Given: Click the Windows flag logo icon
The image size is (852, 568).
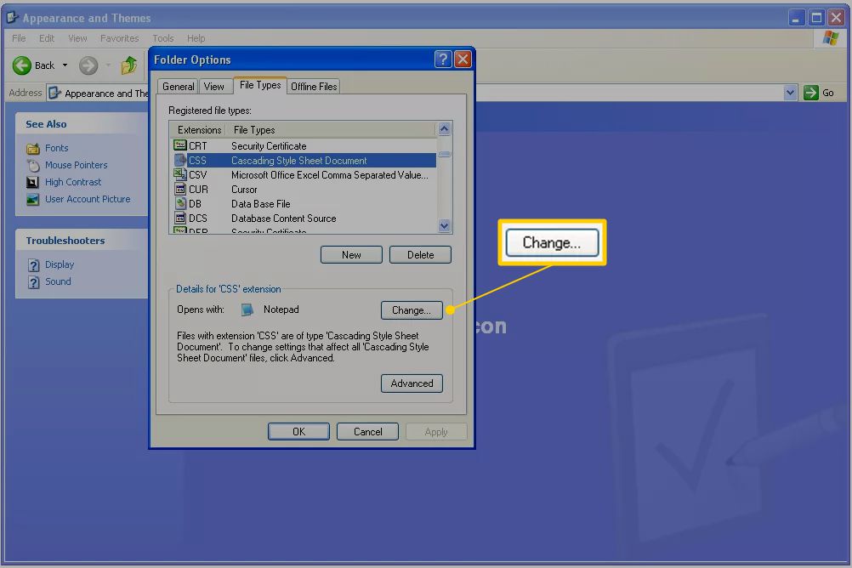Looking at the screenshot, I should click(x=831, y=38).
